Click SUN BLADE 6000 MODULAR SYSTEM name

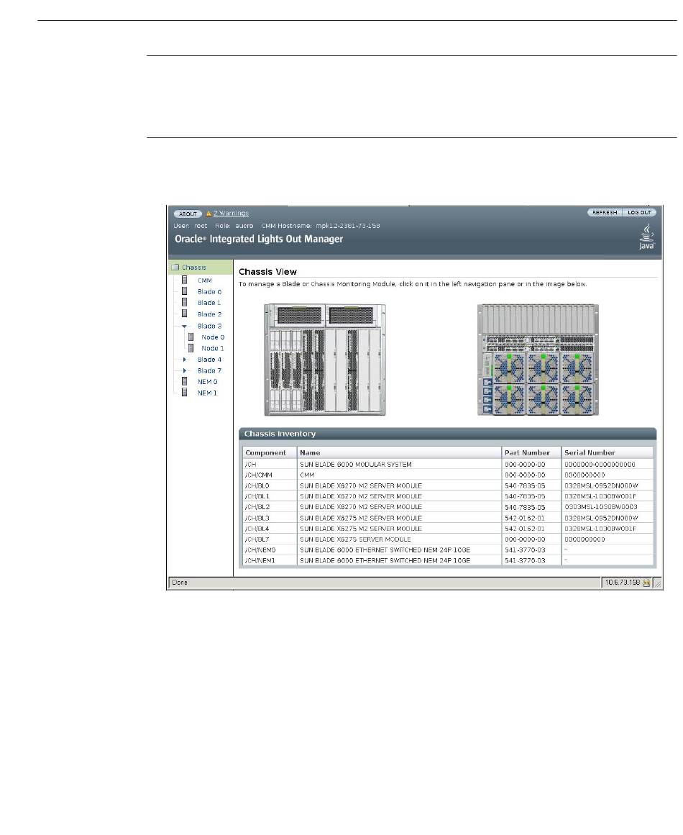(356, 465)
